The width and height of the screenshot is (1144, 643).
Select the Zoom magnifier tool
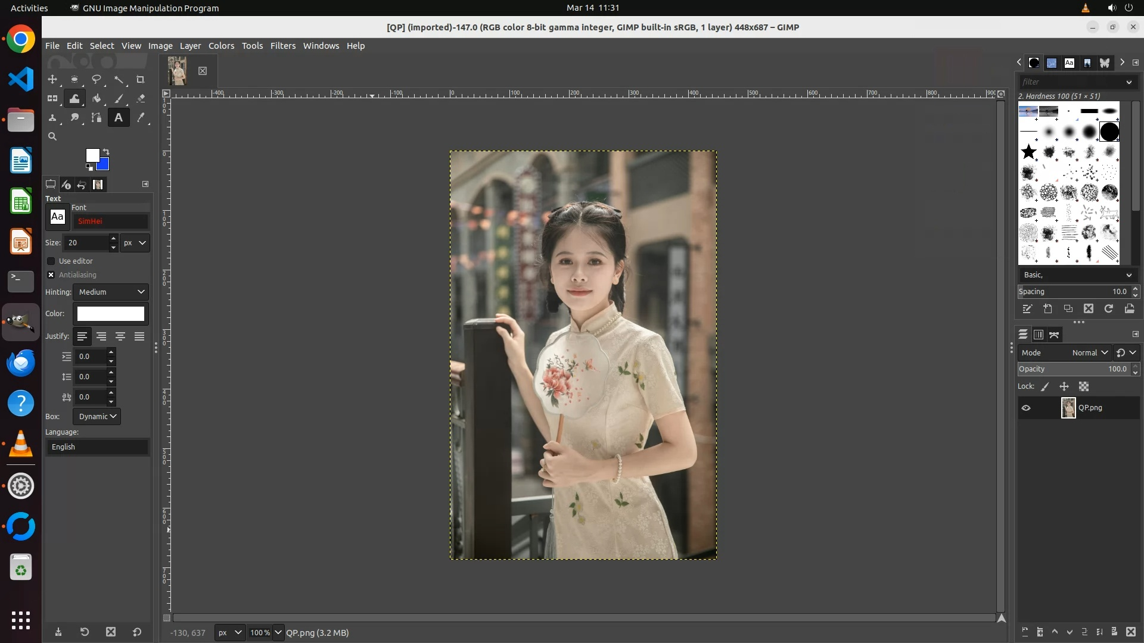(52, 136)
